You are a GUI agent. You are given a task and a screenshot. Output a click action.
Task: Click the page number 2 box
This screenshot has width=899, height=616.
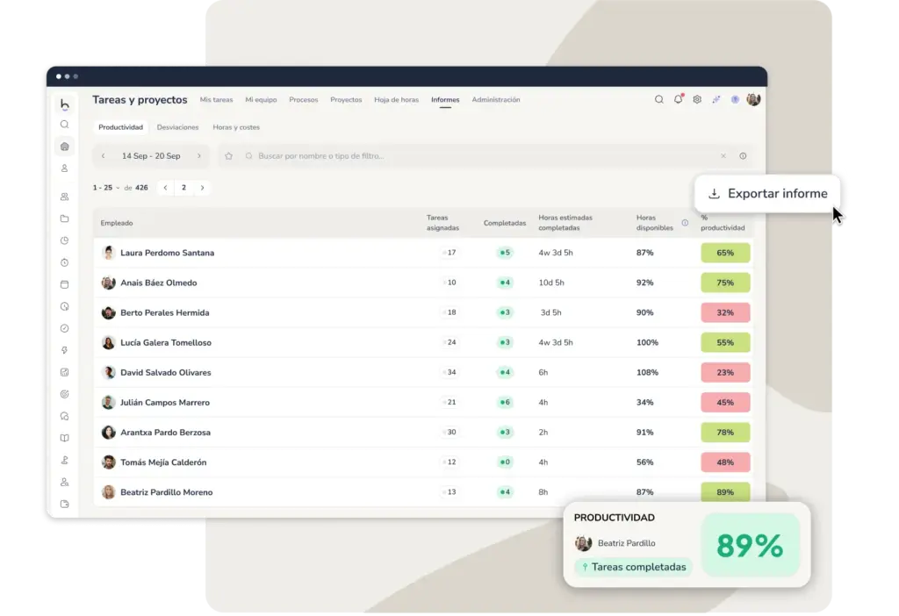pyautogui.click(x=184, y=188)
